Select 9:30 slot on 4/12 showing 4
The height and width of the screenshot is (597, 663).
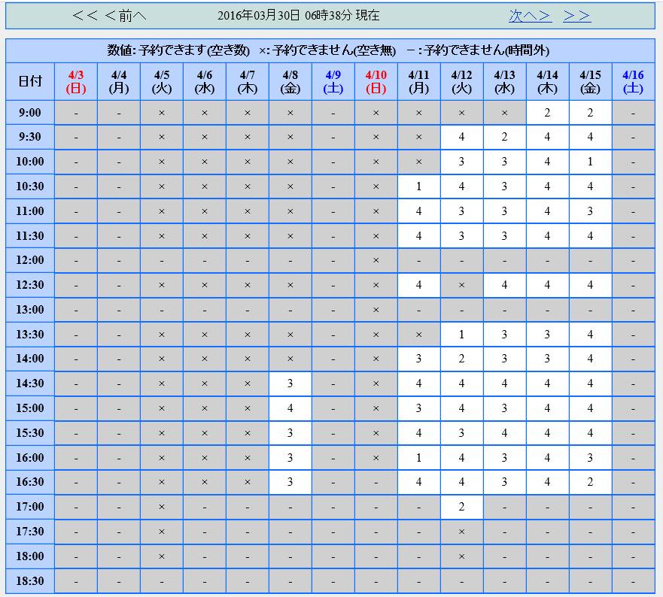click(x=461, y=137)
